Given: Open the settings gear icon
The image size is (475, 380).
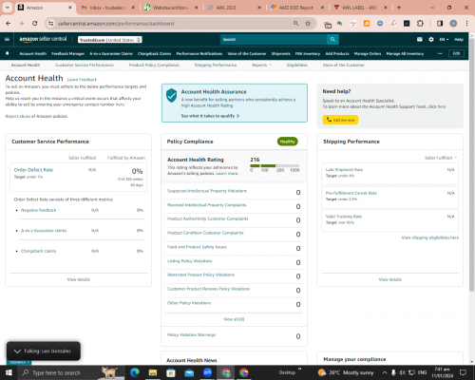Looking at the screenshot, I should (x=431, y=40).
